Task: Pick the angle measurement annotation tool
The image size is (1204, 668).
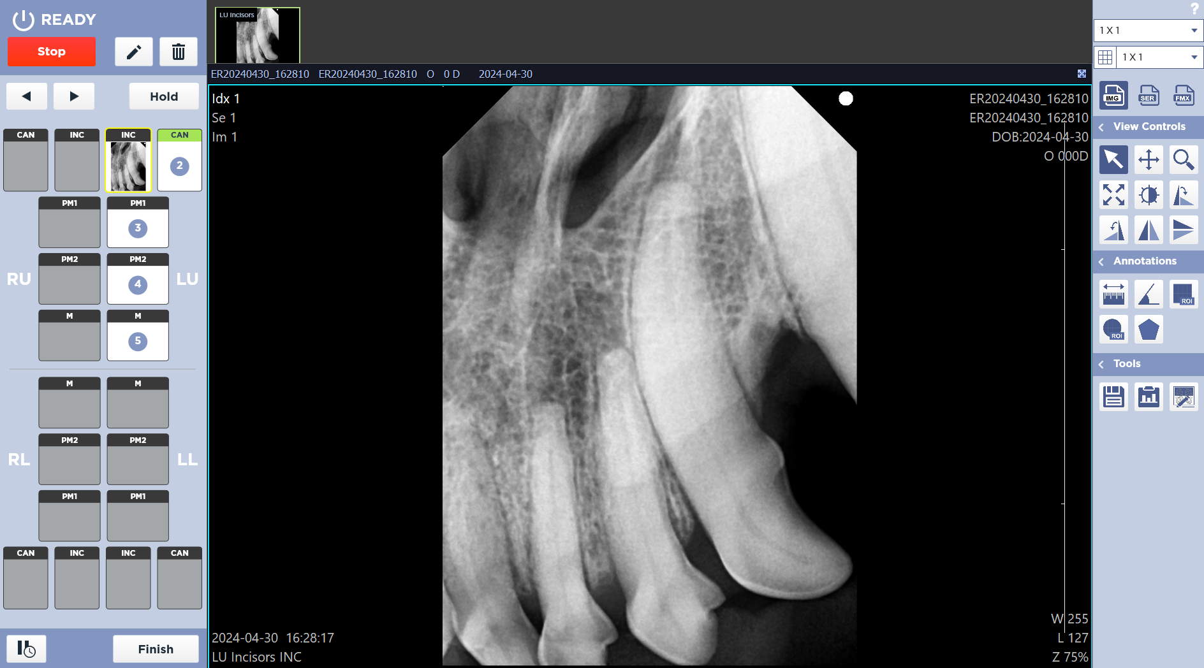Action: [x=1149, y=294]
